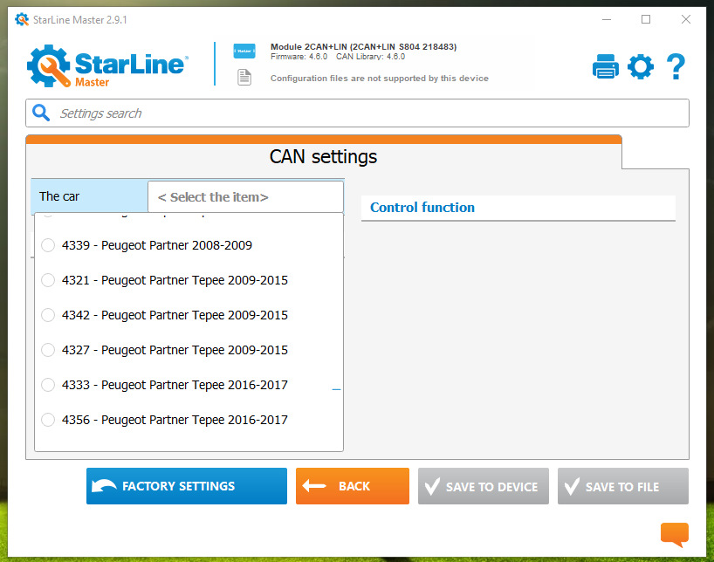Select 4333 - Peugeot Partner Tepee 2016-2017 radio
Screen dimensions: 714x562
tap(48, 385)
